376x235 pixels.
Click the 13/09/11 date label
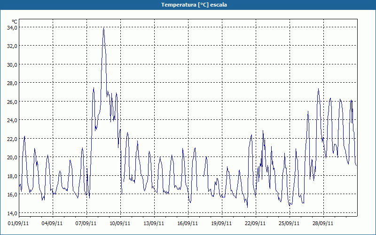click(x=154, y=223)
